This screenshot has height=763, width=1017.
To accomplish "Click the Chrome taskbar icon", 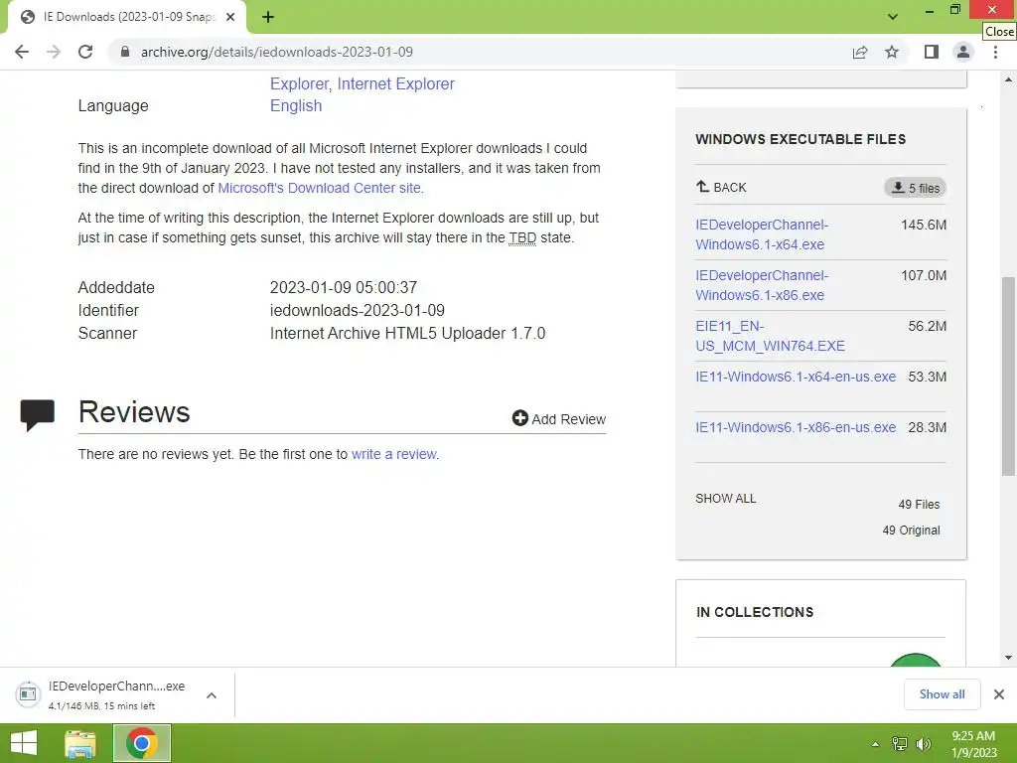I will pyautogui.click(x=142, y=743).
